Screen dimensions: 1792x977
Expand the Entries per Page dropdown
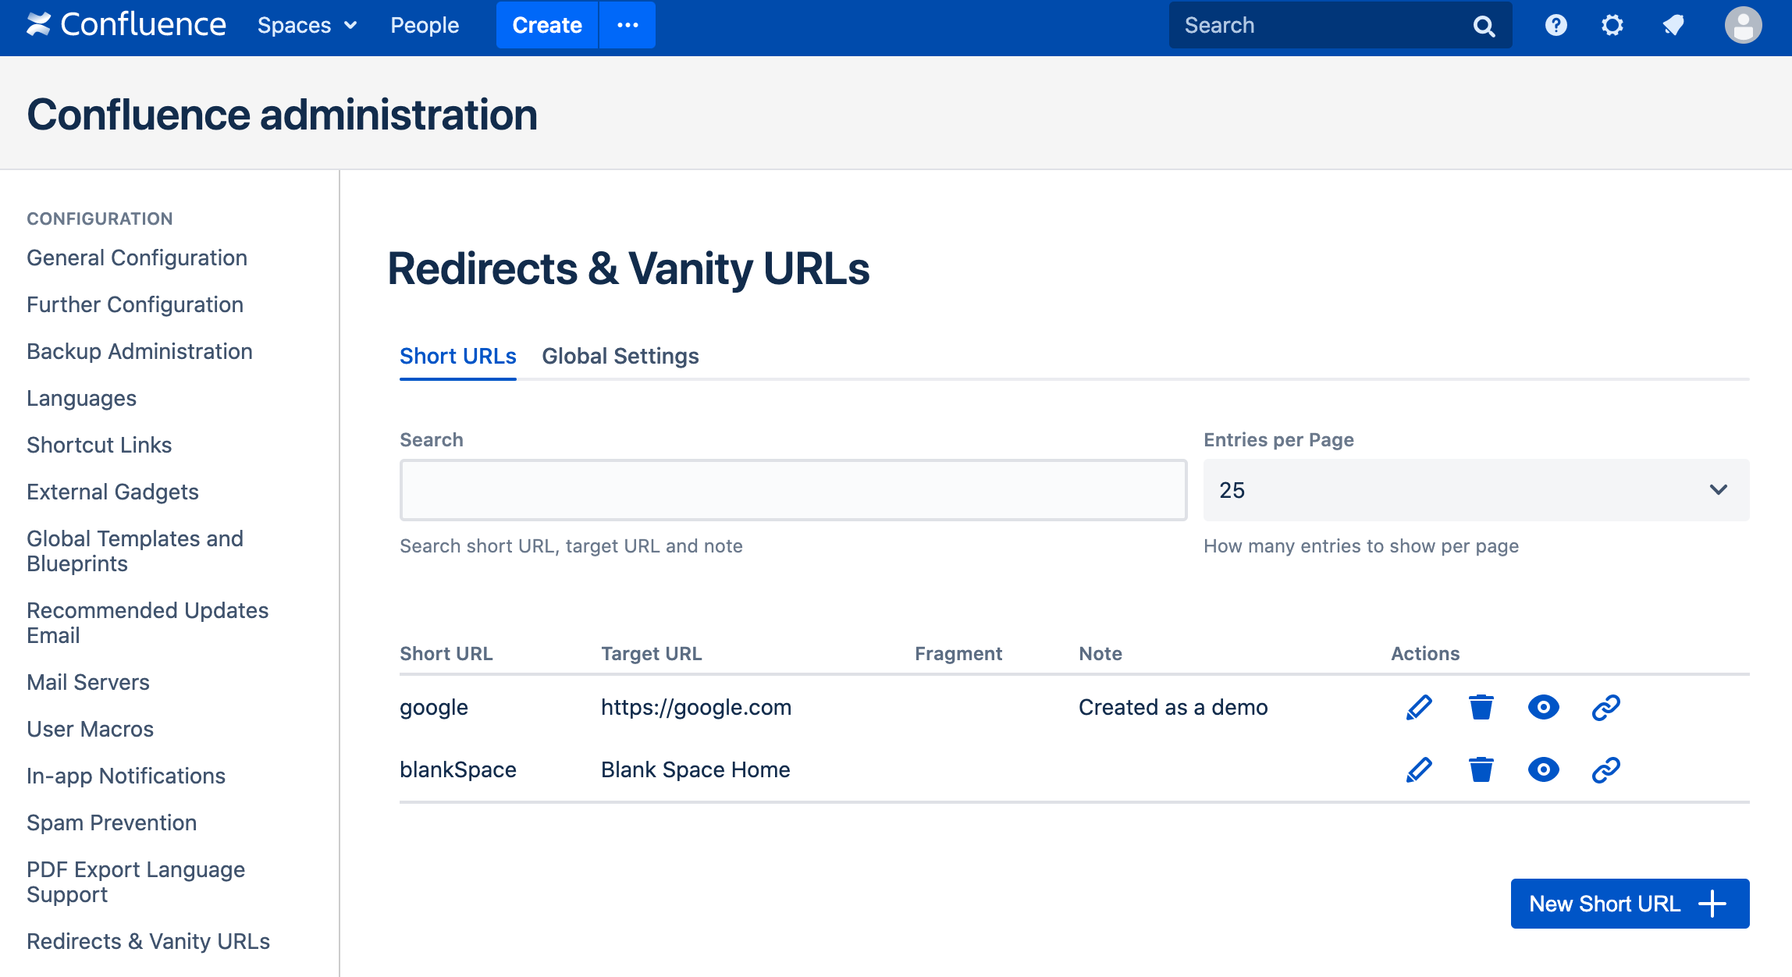[1476, 490]
